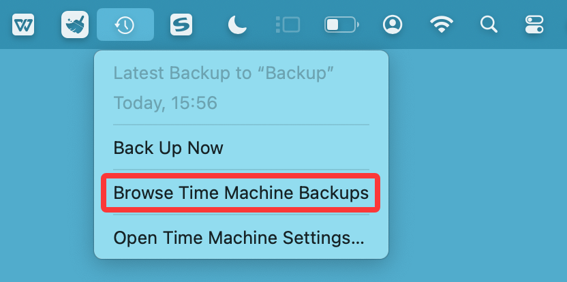Open Control Center toggles icon

[534, 25]
